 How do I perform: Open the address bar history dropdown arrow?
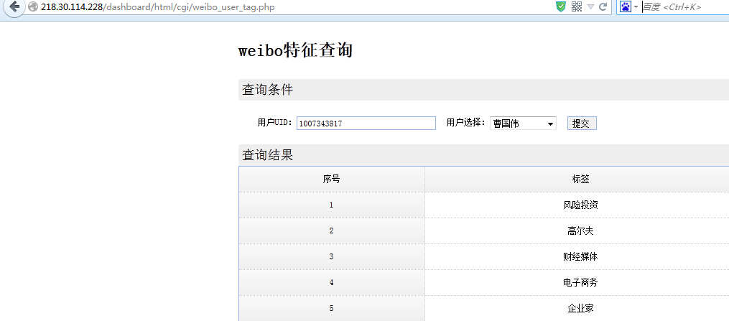(x=590, y=7)
